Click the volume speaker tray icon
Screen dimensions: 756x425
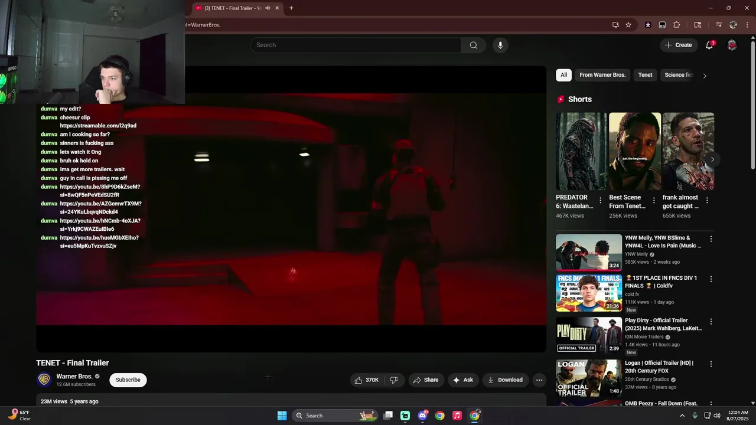[716, 416]
